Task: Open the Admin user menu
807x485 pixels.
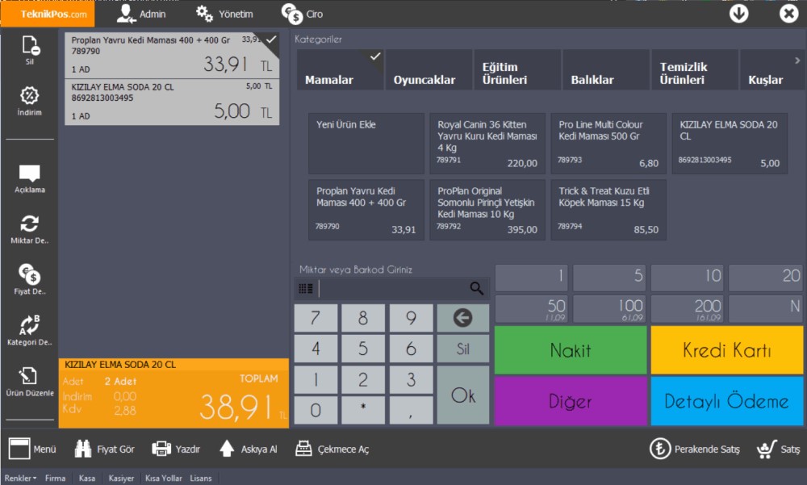Action: click(141, 14)
